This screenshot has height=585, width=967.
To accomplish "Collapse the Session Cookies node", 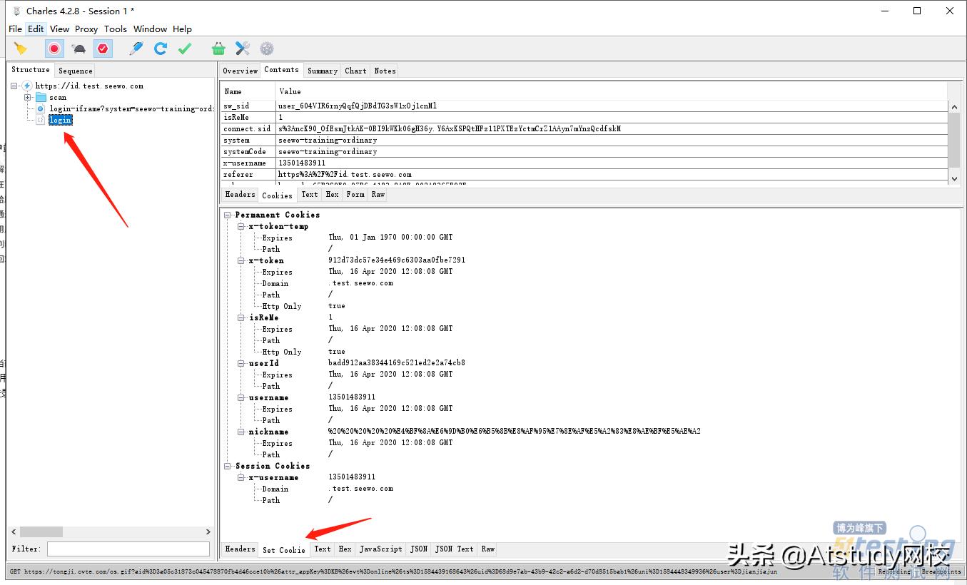I will click(228, 466).
